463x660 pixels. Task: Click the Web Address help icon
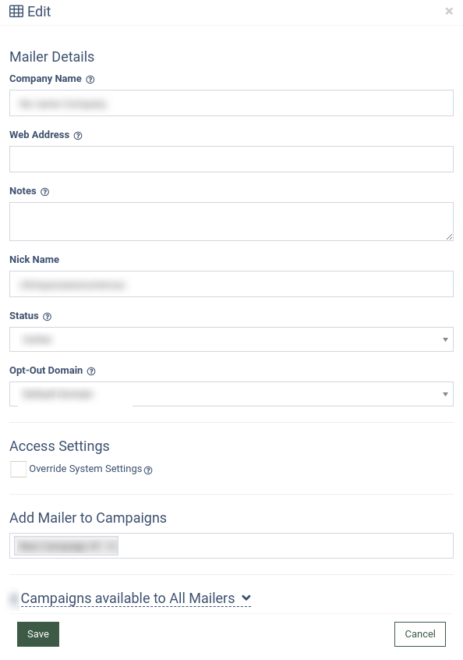tap(78, 136)
